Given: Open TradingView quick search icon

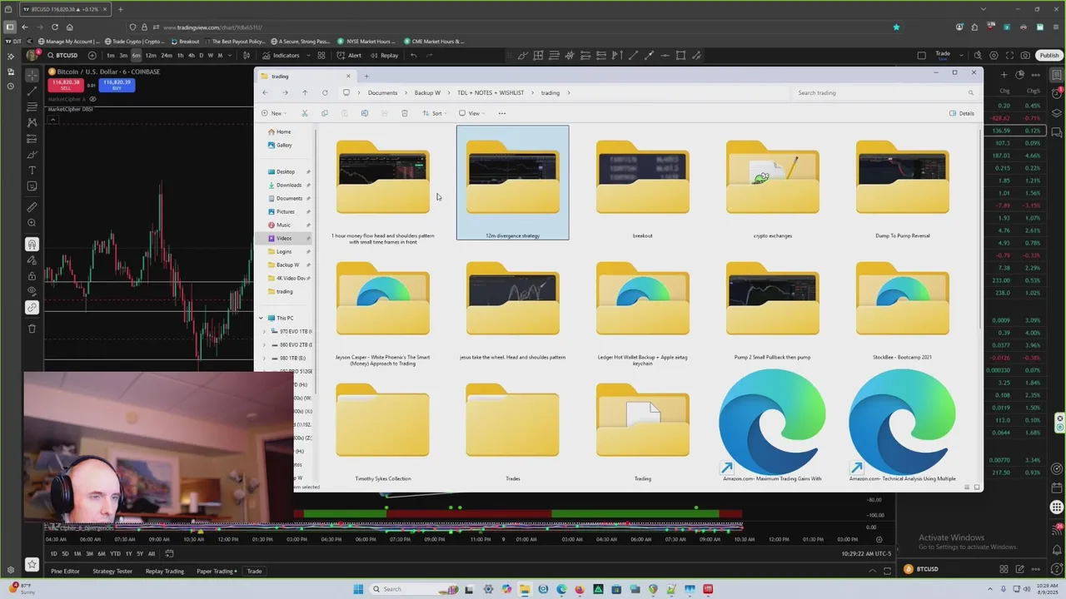Looking at the screenshot, I should [x=978, y=56].
